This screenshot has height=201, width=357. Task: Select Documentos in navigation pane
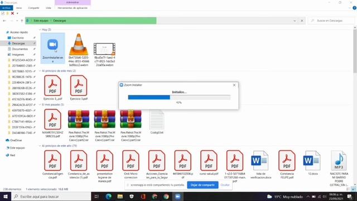[x=20, y=49]
